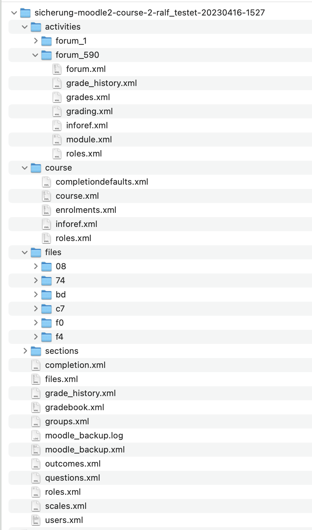Click the 08 folder icon
The image size is (312, 530).
46,266
